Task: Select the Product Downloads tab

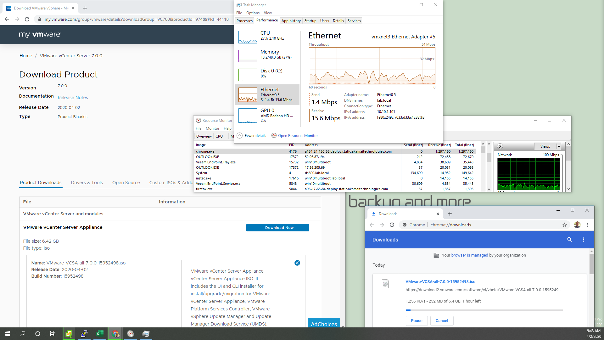Action: (41, 183)
